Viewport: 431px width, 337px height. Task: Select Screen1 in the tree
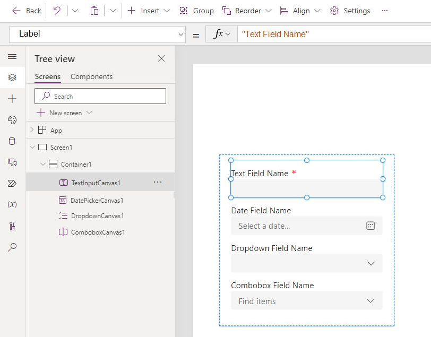61,148
